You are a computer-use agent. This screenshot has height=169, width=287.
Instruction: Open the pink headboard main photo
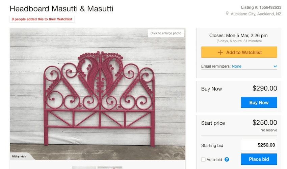click(97, 95)
